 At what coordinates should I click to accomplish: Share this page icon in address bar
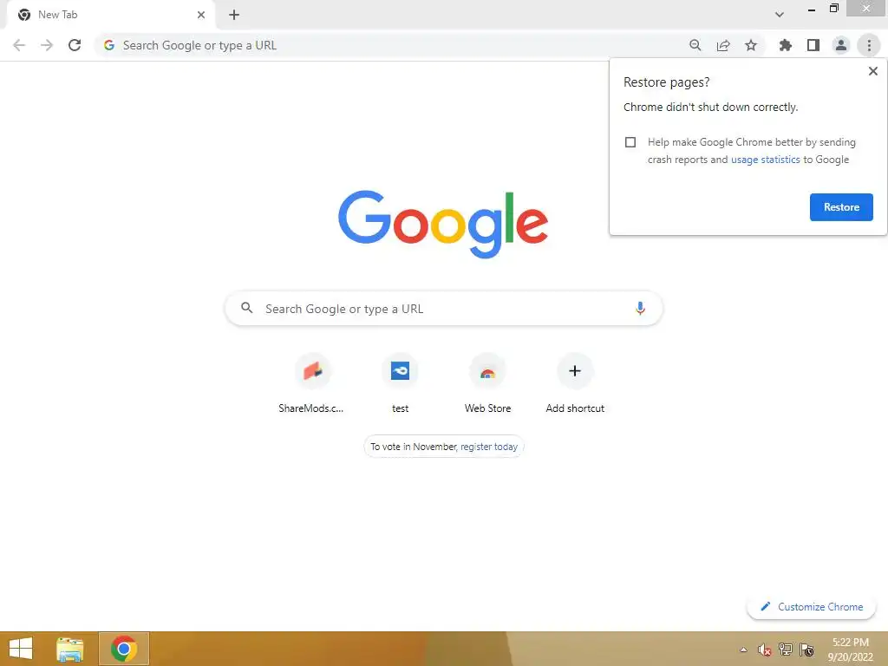click(723, 45)
